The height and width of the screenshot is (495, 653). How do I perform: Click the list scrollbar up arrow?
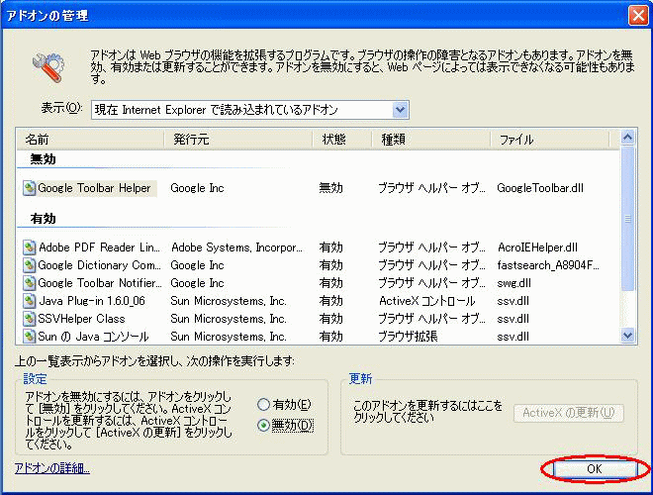(x=627, y=137)
